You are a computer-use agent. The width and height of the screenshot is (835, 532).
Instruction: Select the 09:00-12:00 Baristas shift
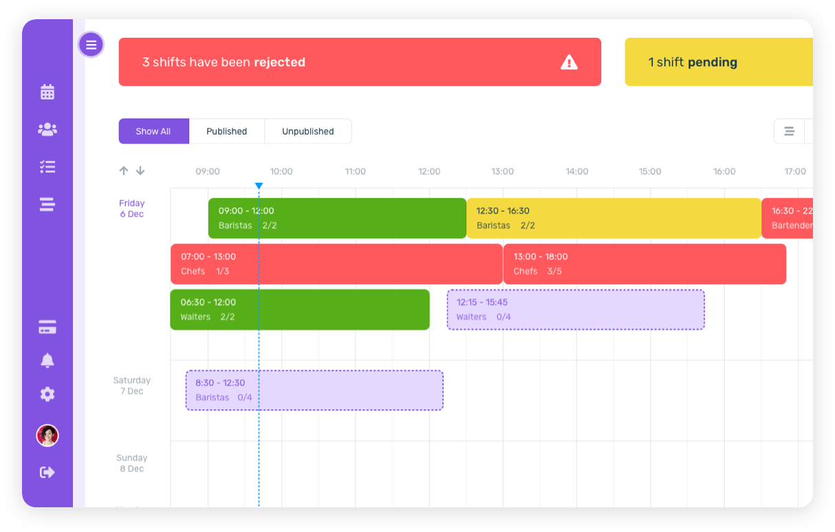coord(336,218)
